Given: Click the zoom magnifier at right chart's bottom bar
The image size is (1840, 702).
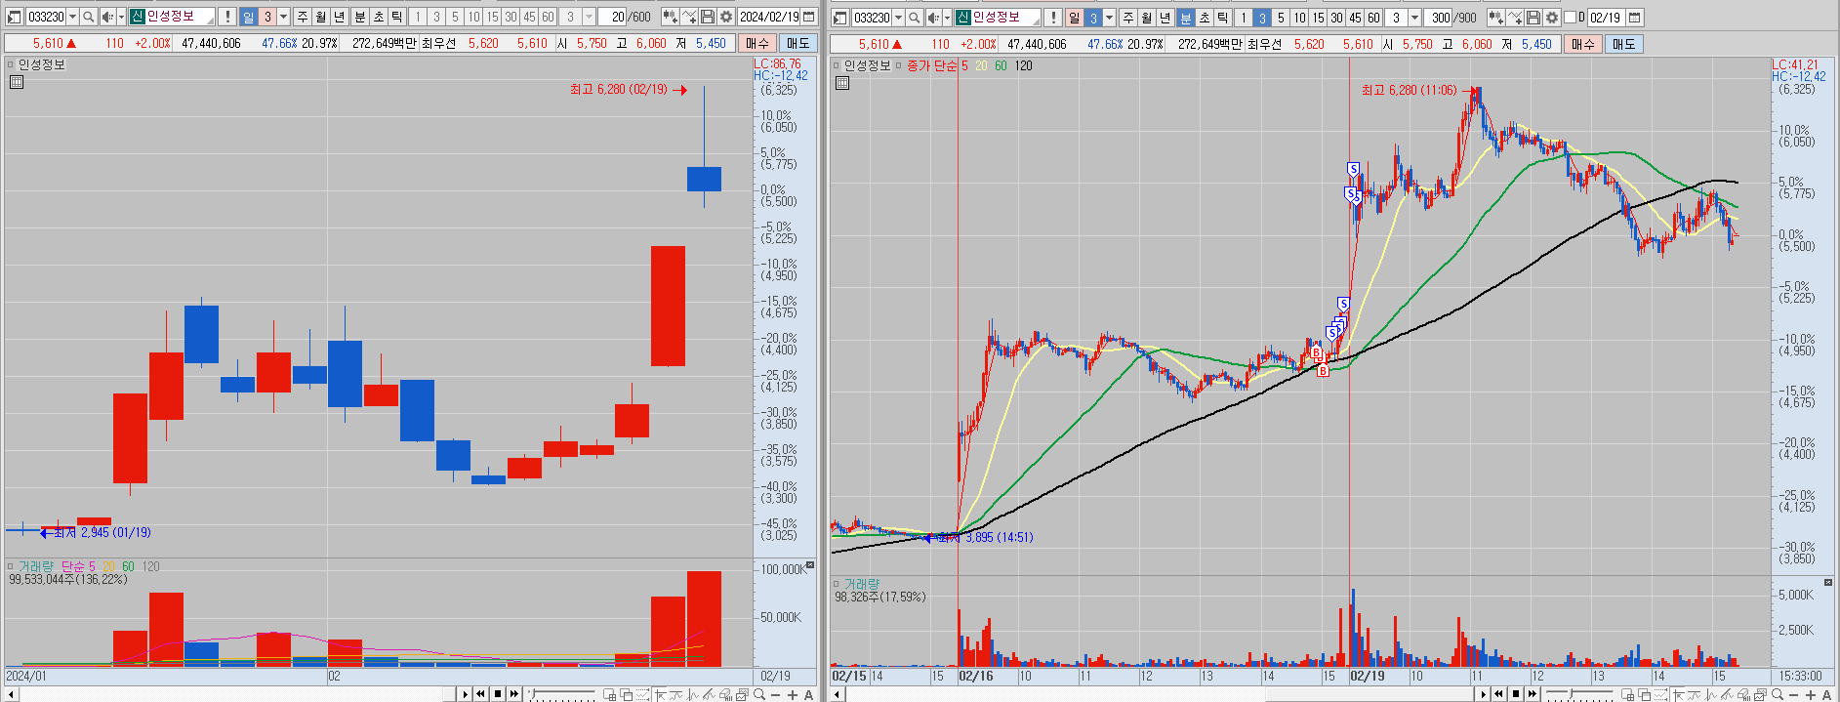Looking at the screenshot, I should tap(1778, 695).
